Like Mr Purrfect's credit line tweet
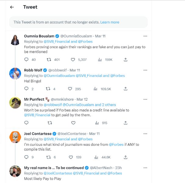This screenshot has height=183, width=185. 73,123
